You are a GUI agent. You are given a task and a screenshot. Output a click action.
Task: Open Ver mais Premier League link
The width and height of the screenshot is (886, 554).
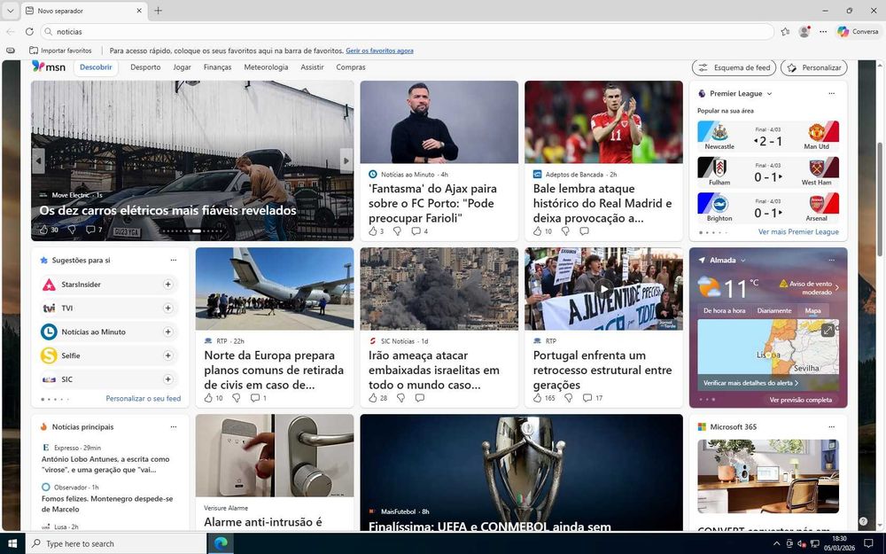click(798, 231)
